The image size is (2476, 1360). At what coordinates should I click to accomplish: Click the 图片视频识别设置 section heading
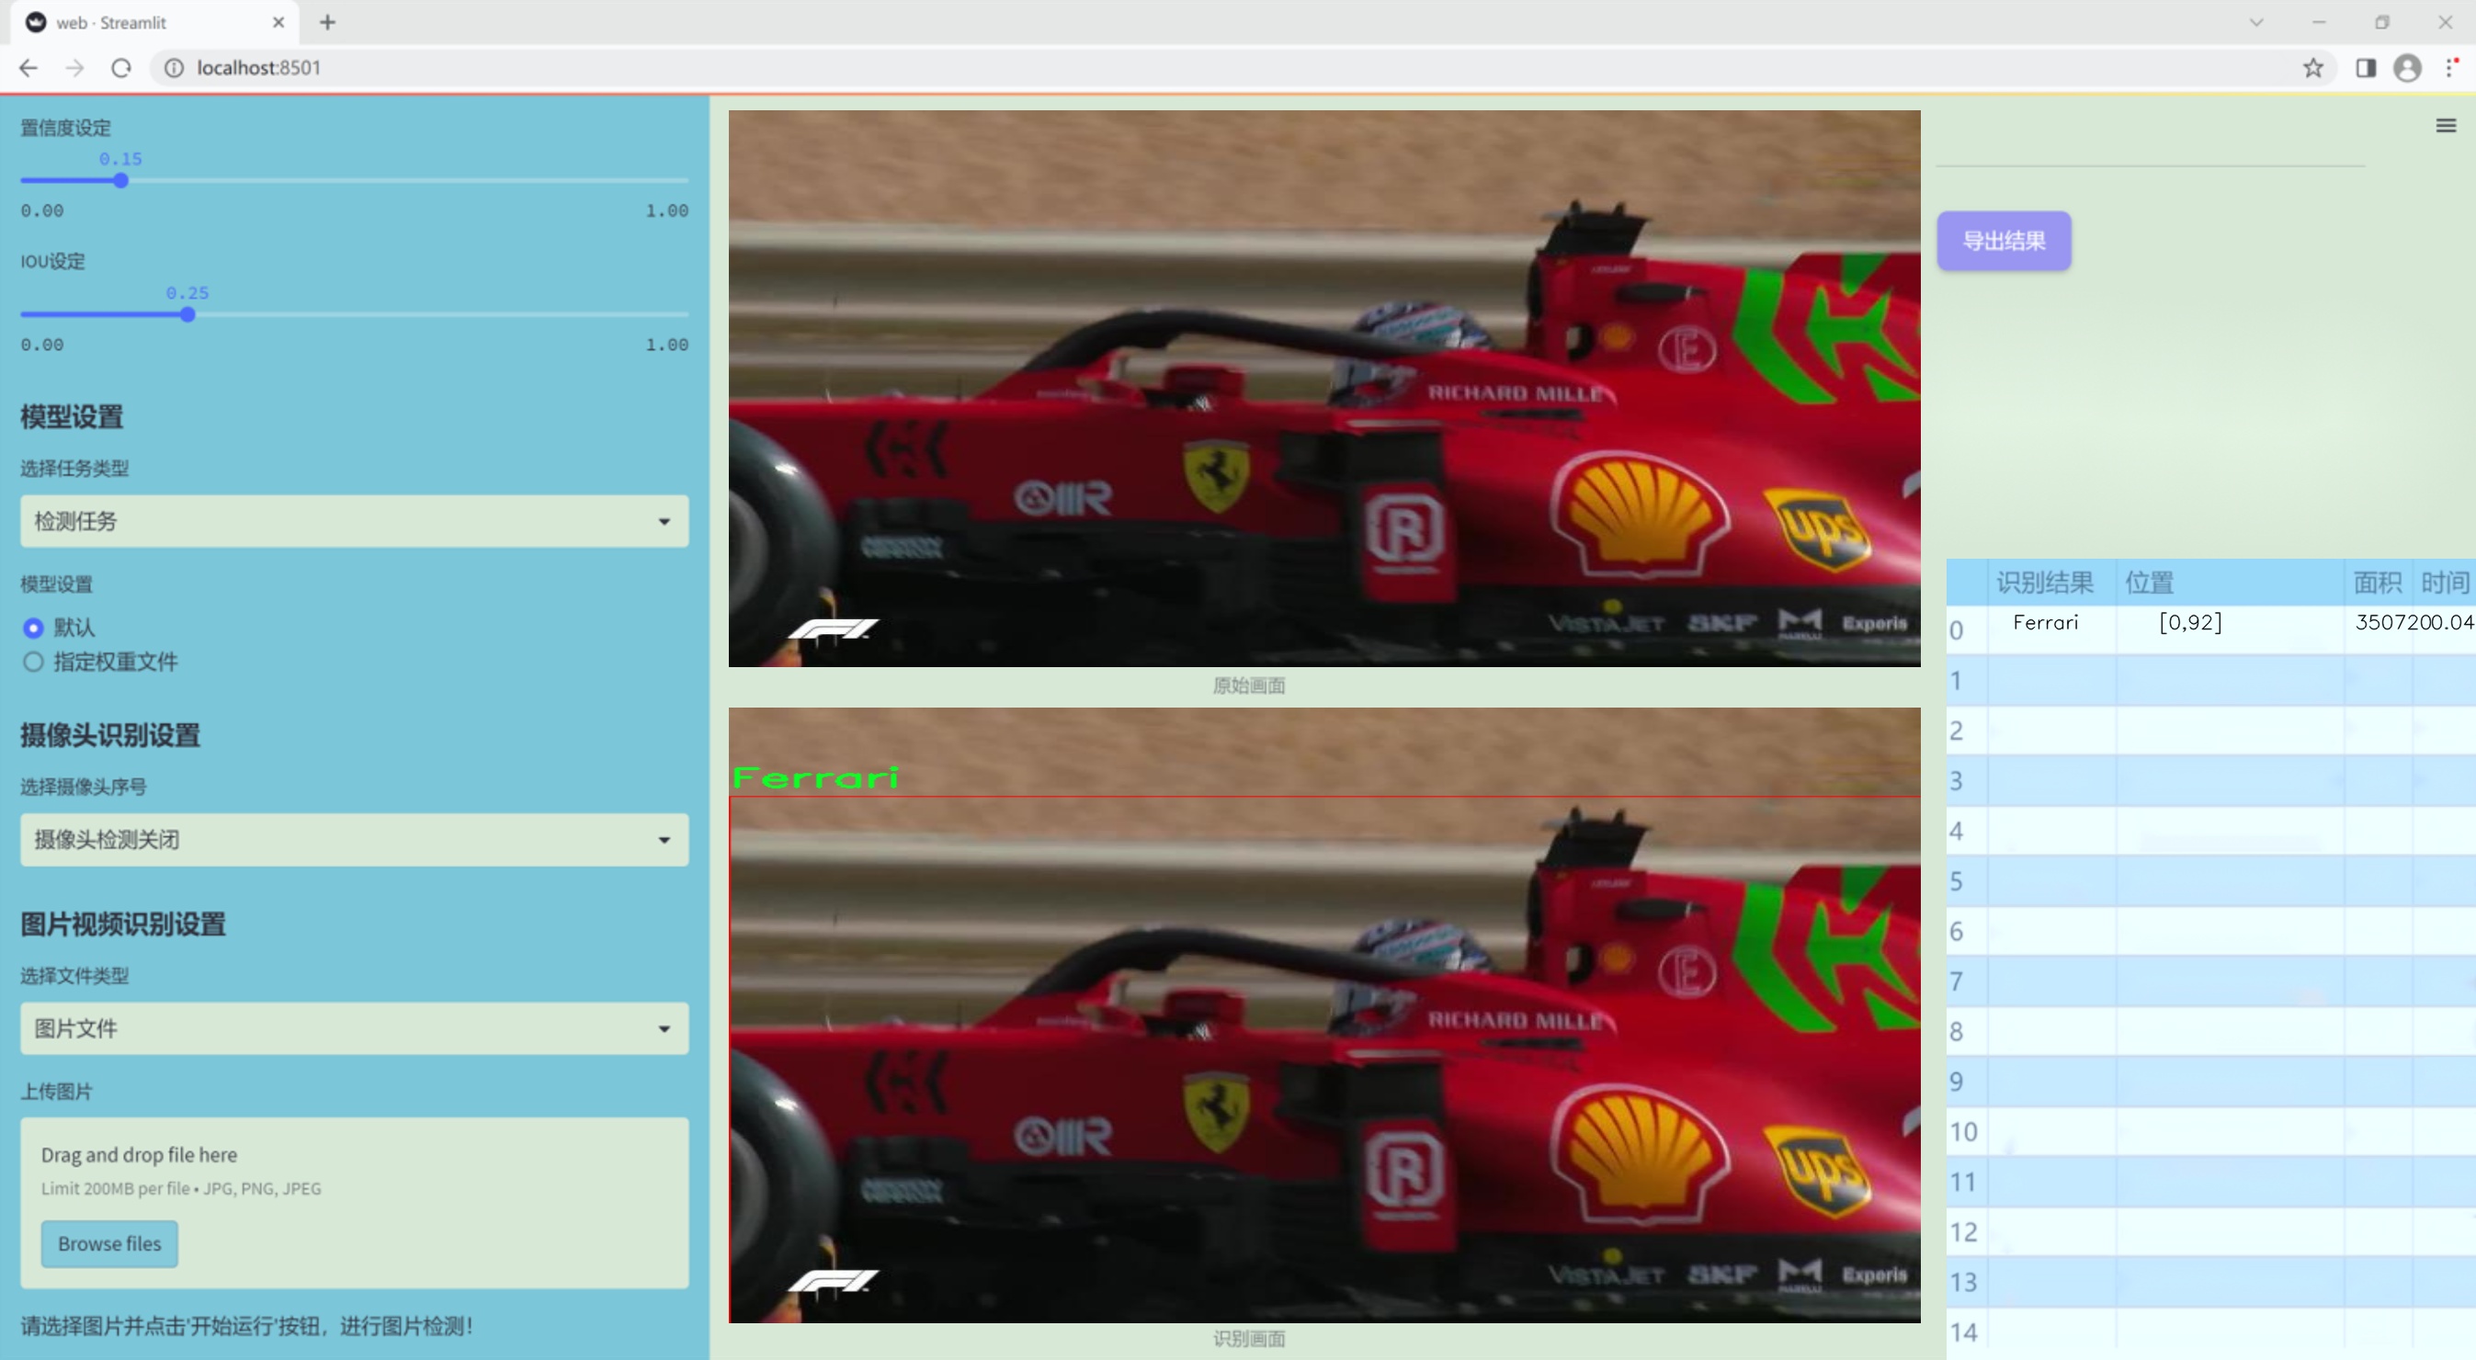[123, 924]
